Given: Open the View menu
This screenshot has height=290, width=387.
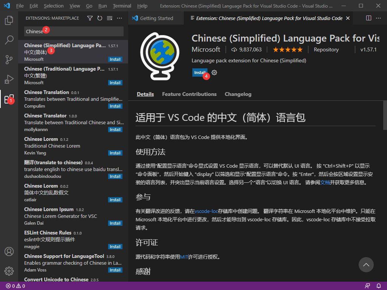Looking at the screenshot, I should coord(74,6).
